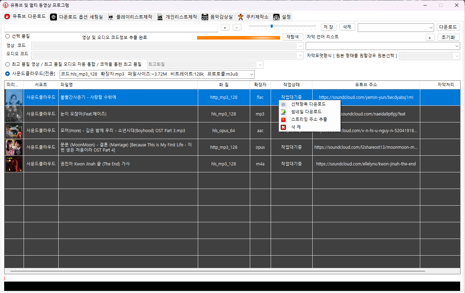This screenshot has height=293, width=465.
Task: Click the + button beside 초기화
Action: 430,37
